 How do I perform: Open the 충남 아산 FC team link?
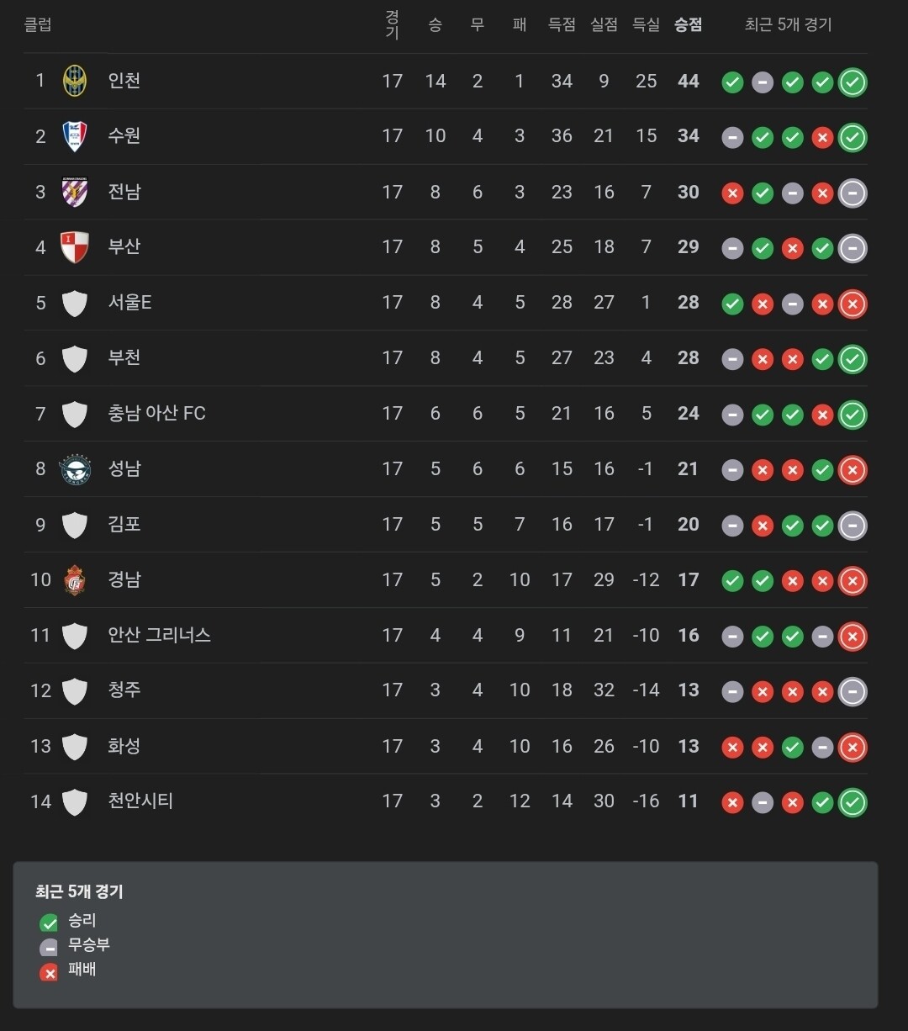(156, 413)
